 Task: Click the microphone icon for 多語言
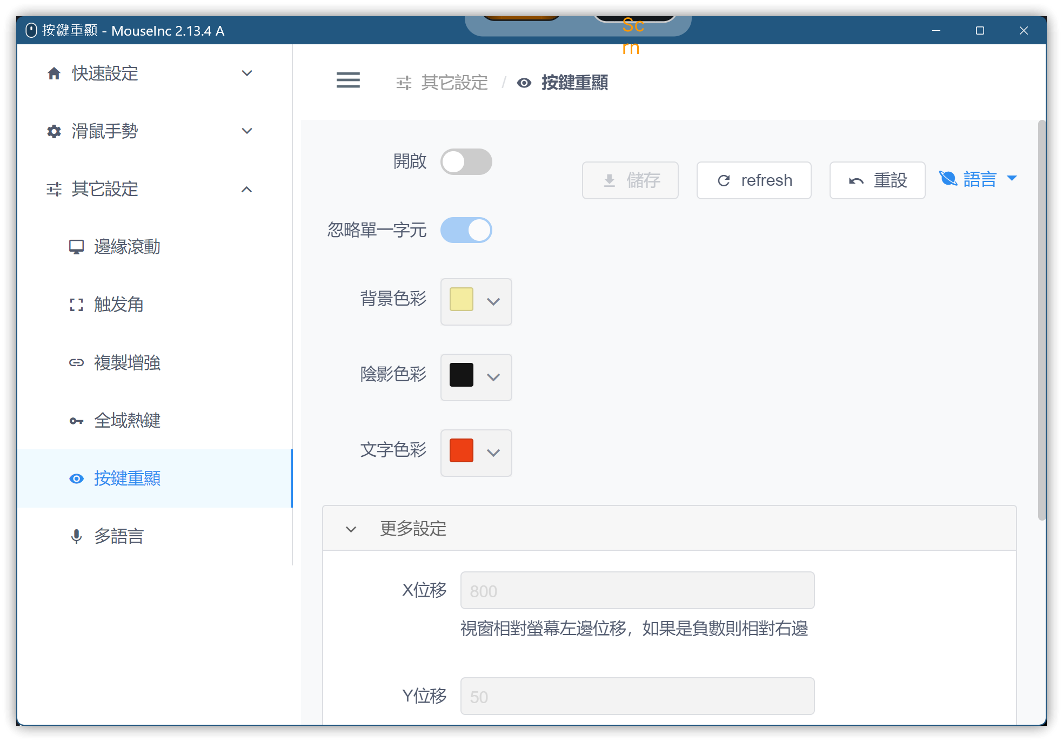(76, 536)
